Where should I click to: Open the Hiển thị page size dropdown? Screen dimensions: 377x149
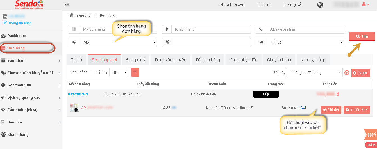pyautogui.click(x=119, y=72)
